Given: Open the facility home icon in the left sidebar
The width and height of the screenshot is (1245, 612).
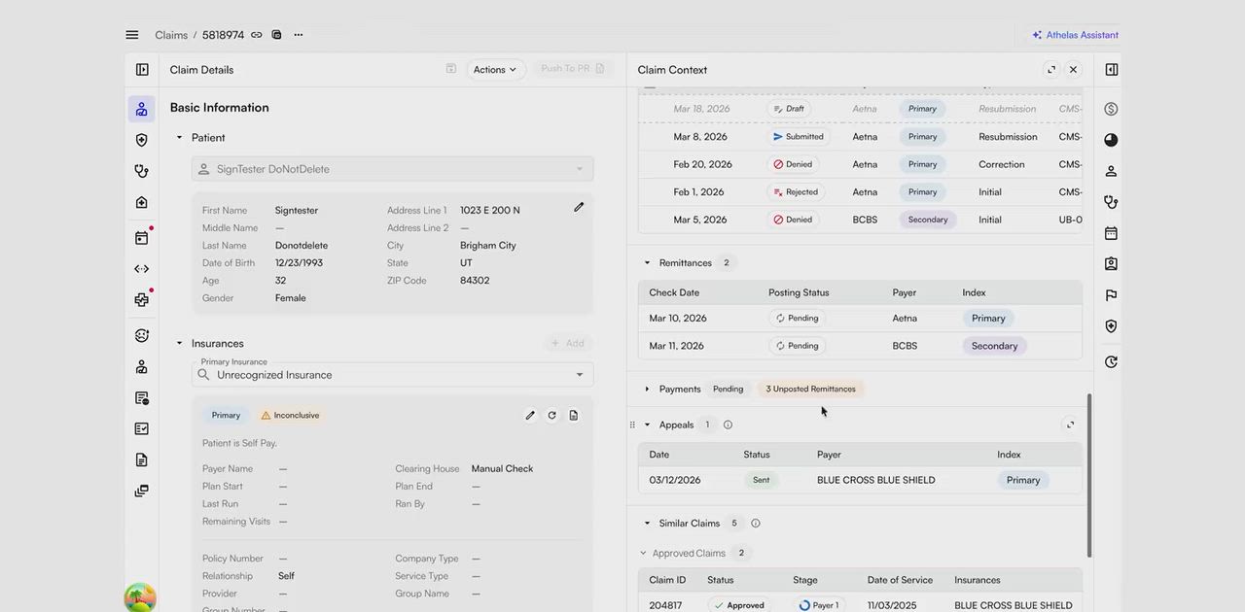Looking at the screenshot, I should (x=141, y=202).
